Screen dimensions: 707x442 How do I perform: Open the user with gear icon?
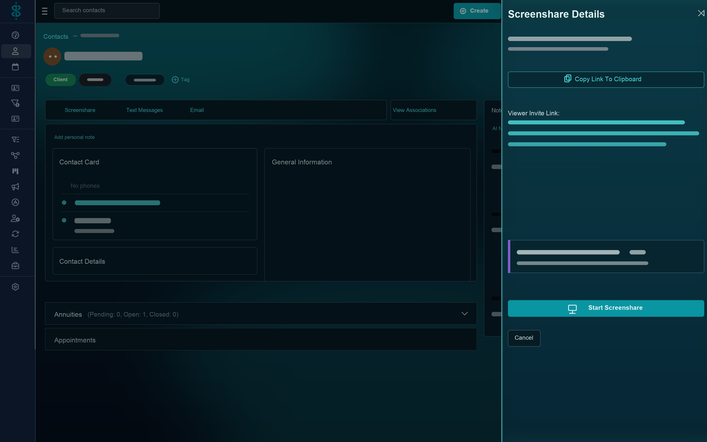[15, 218]
